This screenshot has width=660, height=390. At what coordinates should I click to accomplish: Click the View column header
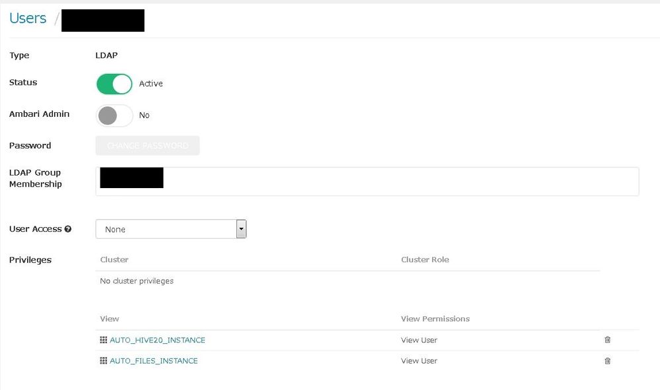click(110, 319)
